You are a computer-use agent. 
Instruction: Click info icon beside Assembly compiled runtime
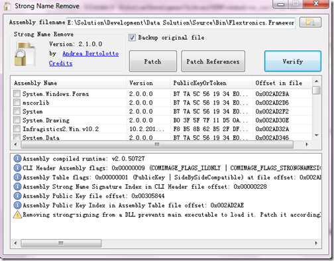coord(17,158)
